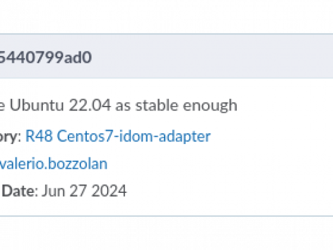The width and height of the screenshot is (333, 250).
Task: Click blank space below the commit details box
Action: (x=166, y=234)
